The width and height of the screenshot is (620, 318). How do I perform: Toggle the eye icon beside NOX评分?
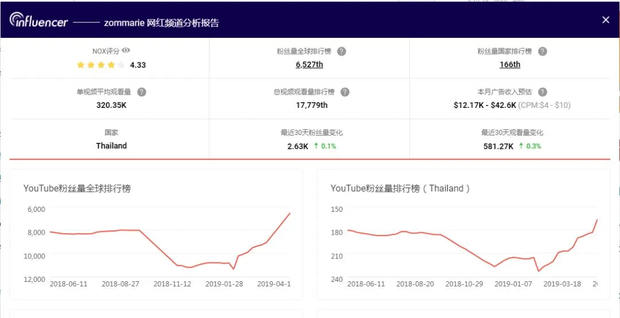pyautogui.click(x=126, y=51)
